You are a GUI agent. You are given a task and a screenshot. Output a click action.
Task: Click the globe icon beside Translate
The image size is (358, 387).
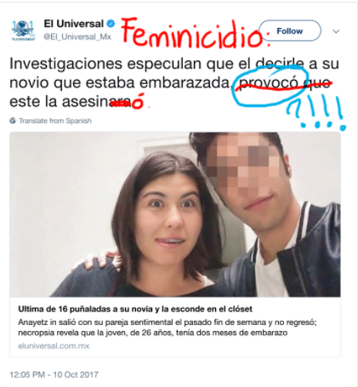pos(13,121)
